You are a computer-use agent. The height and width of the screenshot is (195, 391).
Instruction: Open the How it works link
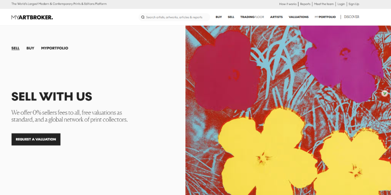point(288,4)
